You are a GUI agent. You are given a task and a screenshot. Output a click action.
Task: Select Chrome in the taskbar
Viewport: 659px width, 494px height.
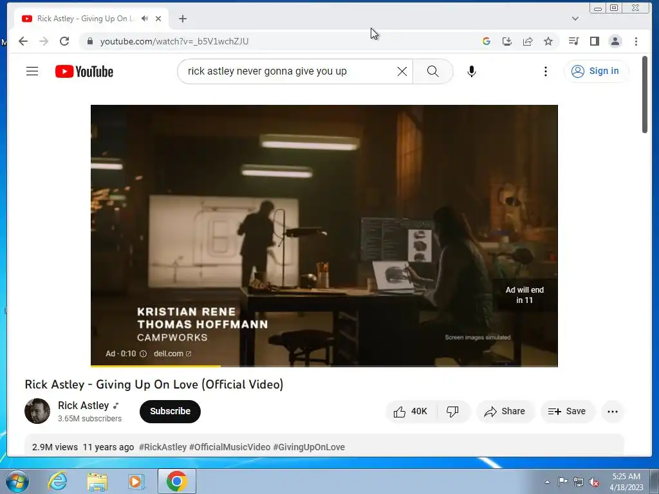point(177,481)
